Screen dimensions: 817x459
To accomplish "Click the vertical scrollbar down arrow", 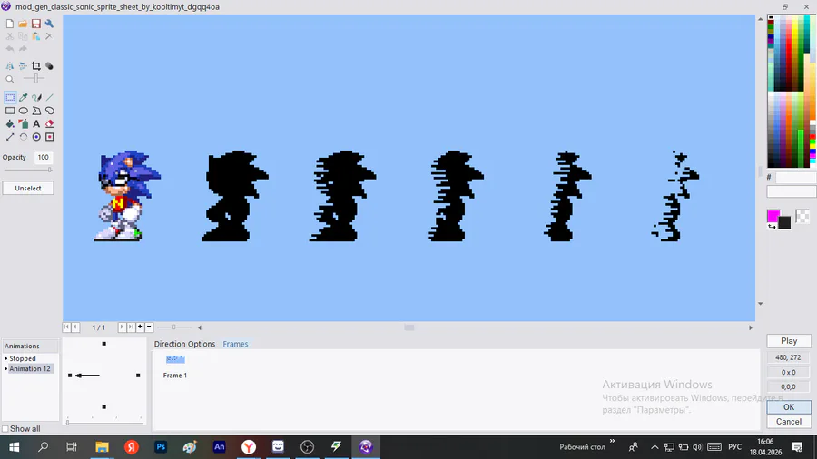I will (760, 303).
